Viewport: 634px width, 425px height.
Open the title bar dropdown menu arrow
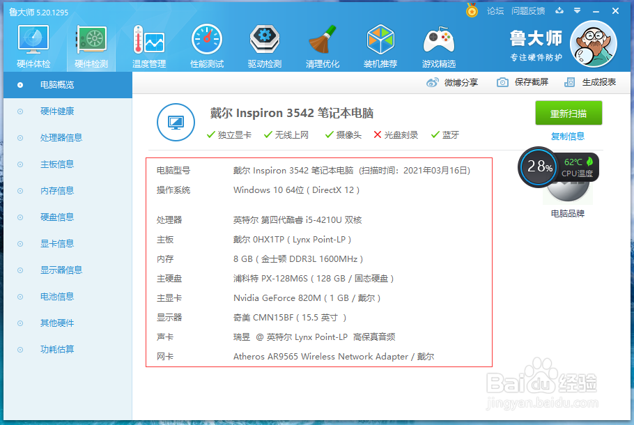point(578,11)
